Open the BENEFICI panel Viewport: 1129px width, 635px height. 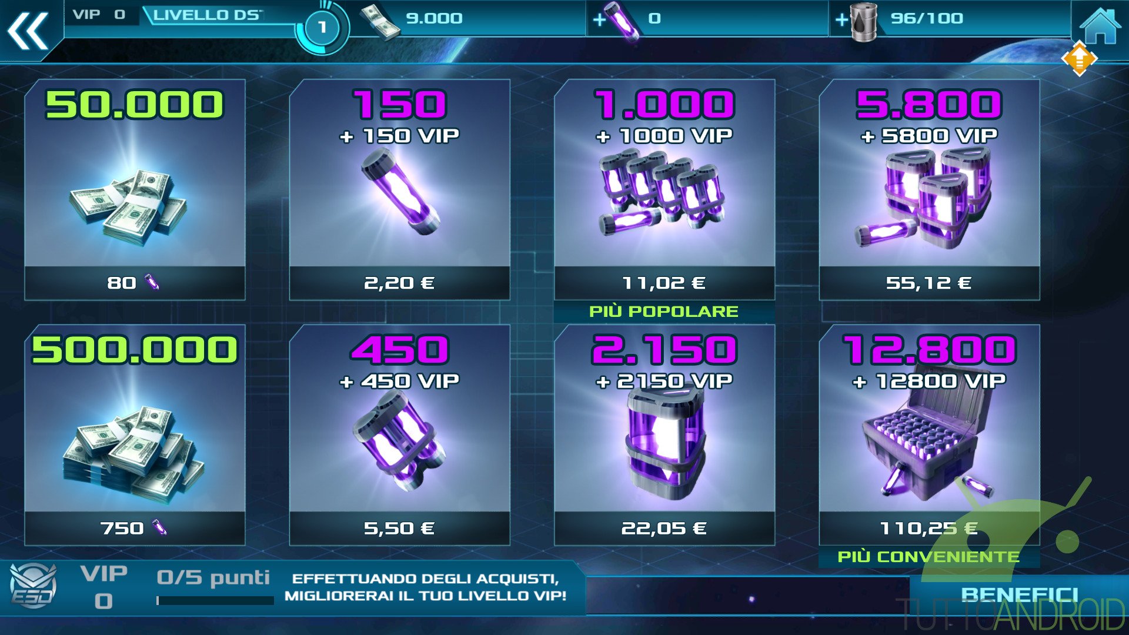click(x=1019, y=595)
